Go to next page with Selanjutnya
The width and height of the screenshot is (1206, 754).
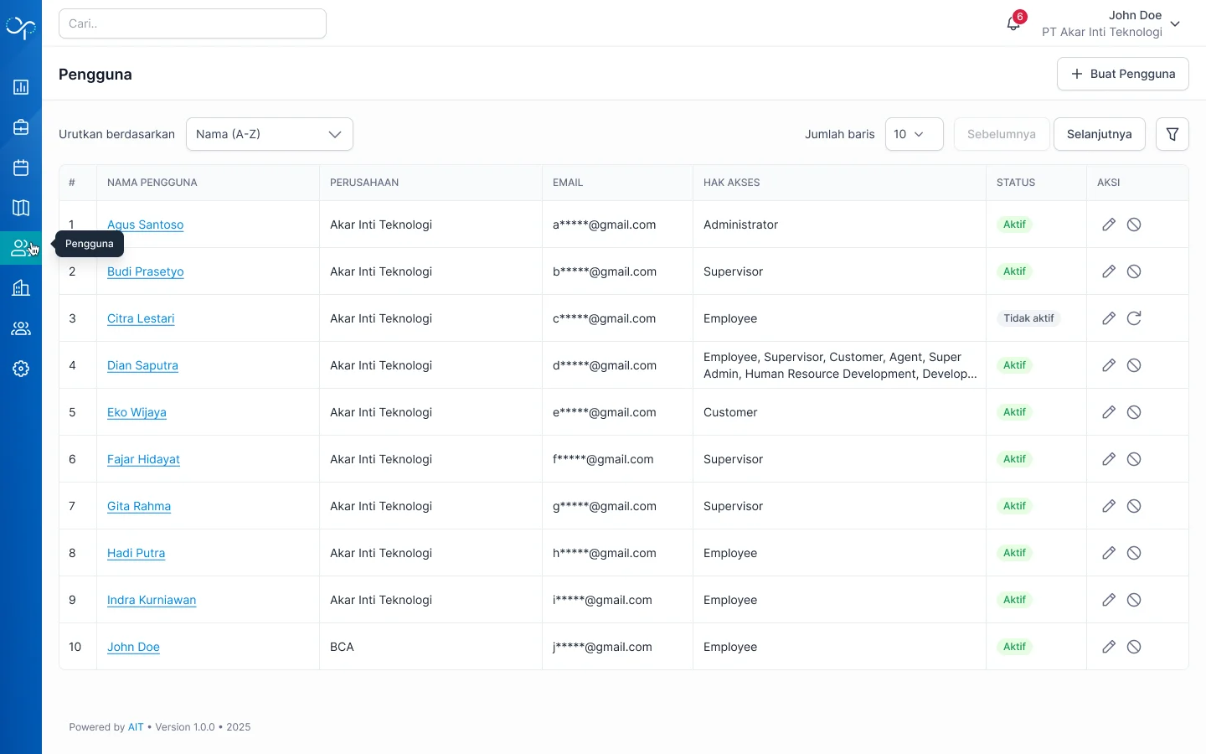1100,134
